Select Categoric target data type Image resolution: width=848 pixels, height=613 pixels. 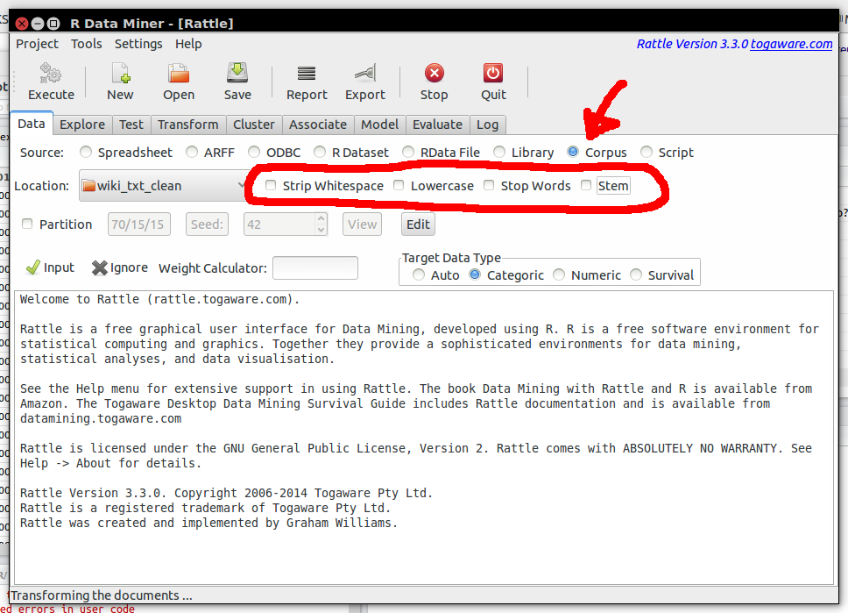[475, 274]
